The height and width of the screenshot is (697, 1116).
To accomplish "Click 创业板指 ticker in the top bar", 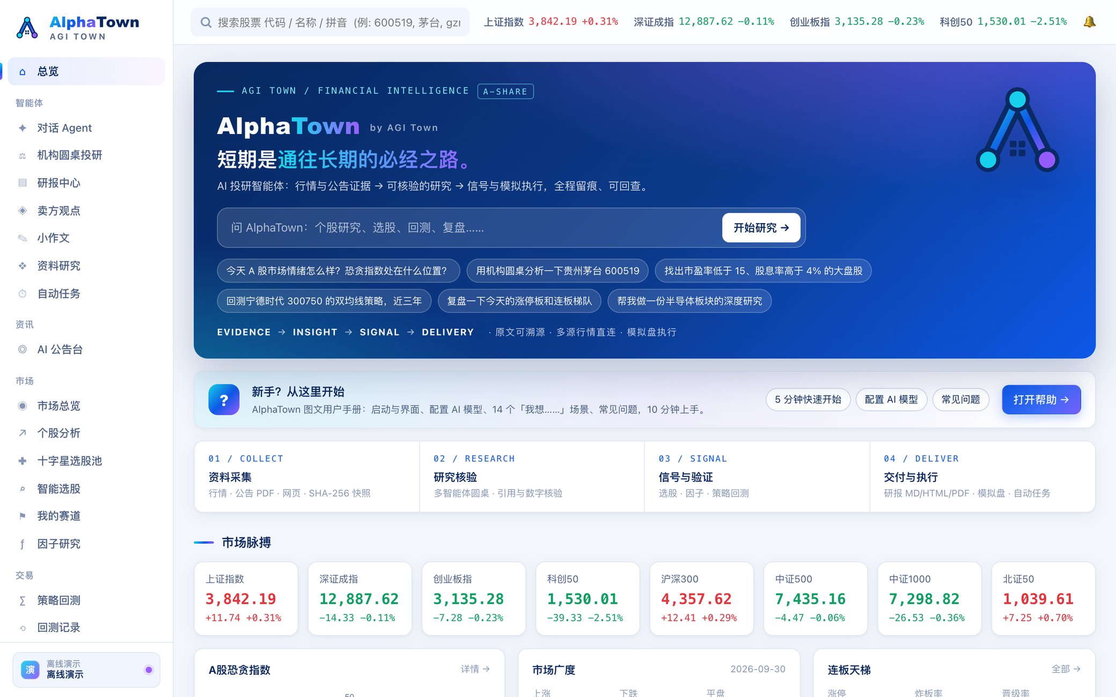I will tap(857, 22).
